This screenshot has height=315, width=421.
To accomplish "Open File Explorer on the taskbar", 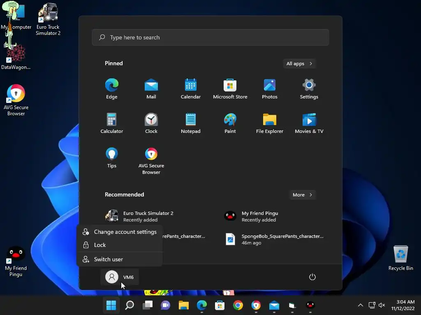I will 184,305.
